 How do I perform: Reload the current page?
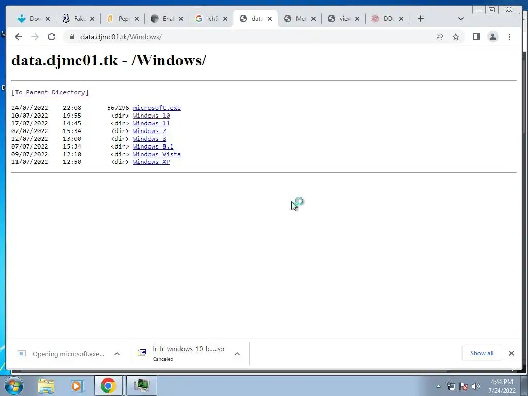52,37
